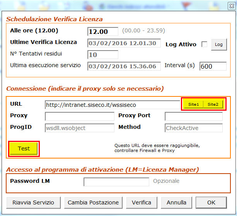Click the Interval (s) input field
The image size is (237, 216).
point(213,66)
